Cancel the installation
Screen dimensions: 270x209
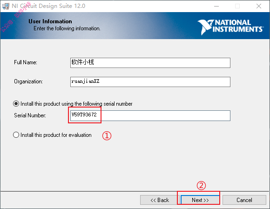[x=244, y=200]
